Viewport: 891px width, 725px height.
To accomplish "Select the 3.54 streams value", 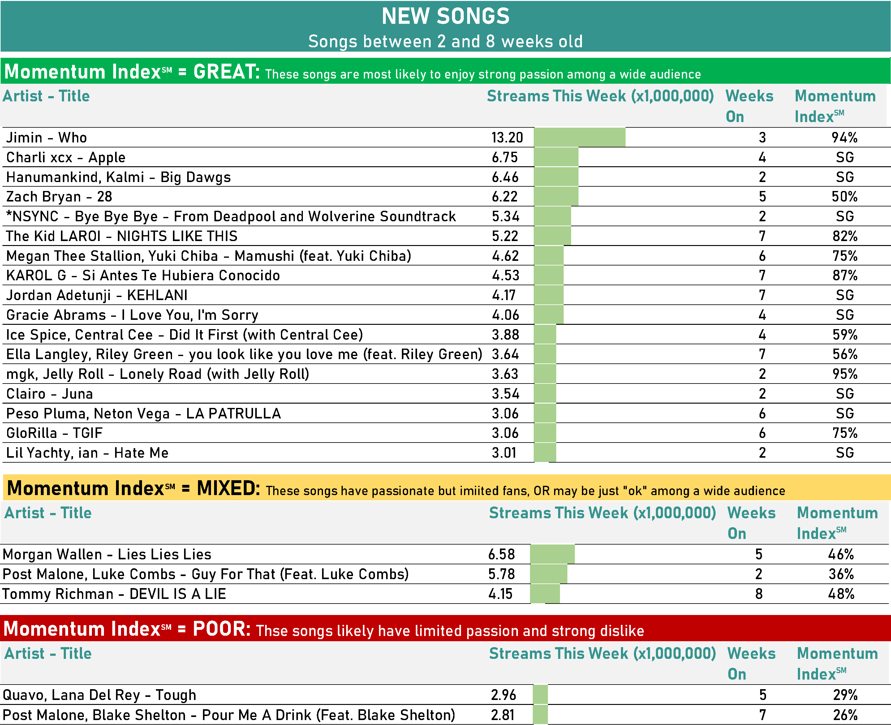I will click(x=505, y=394).
